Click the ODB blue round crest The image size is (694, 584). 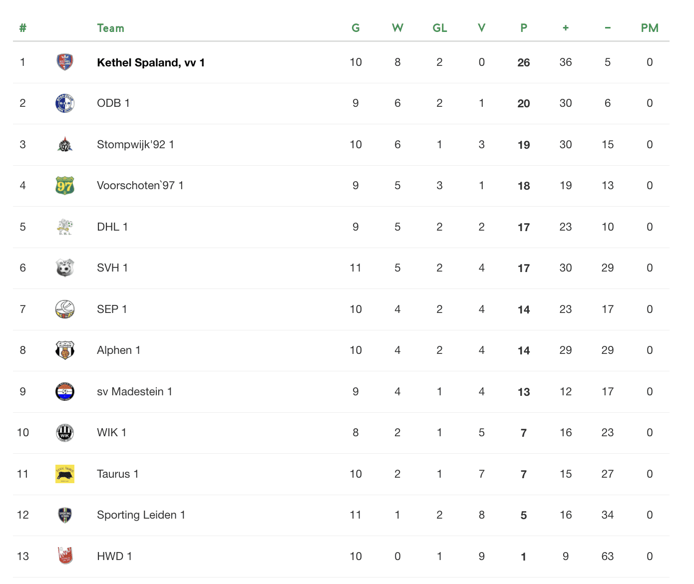(x=65, y=103)
